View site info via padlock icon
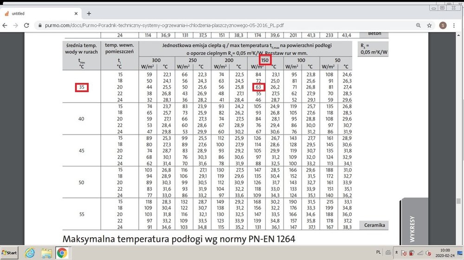Viewport: 464px width, 260px height. point(40,25)
